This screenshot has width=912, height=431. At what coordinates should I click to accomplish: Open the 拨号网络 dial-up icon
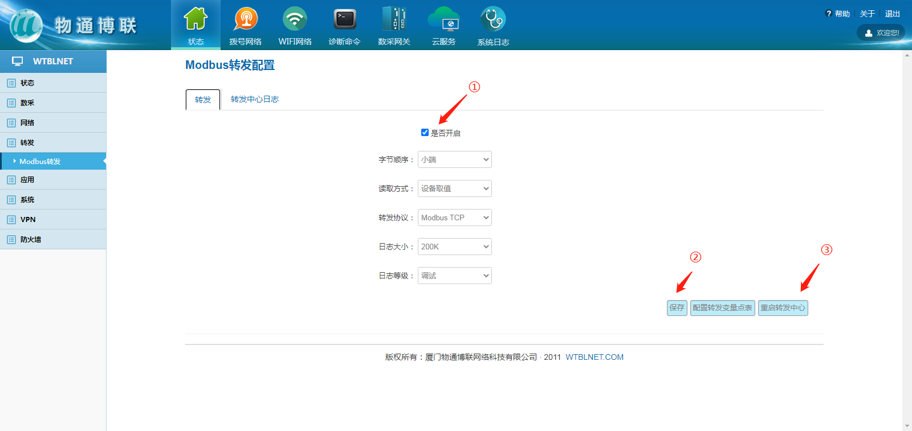tap(245, 19)
